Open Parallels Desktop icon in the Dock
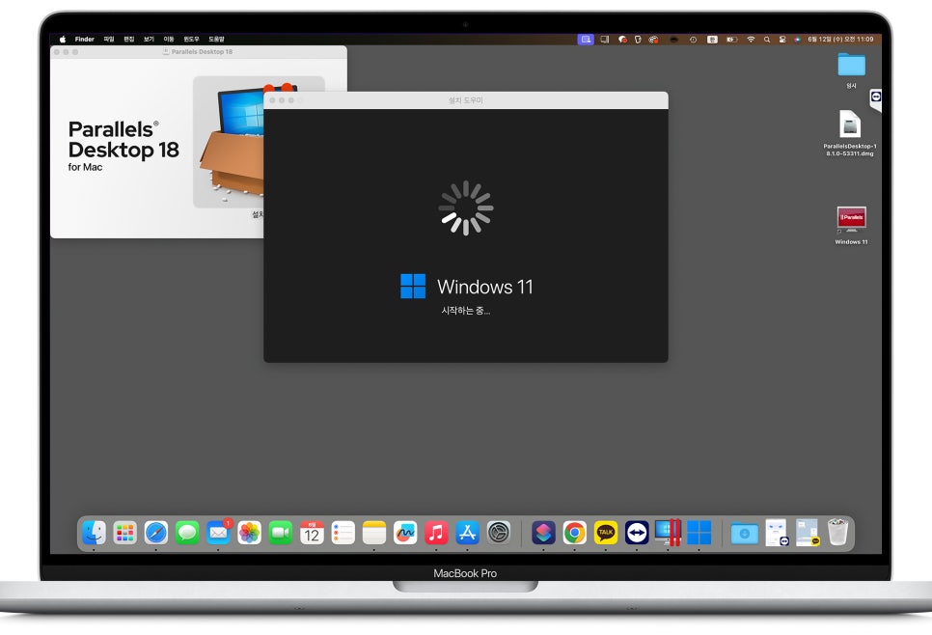Image resolution: width=932 pixels, height=635 pixels. pos(668,533)
